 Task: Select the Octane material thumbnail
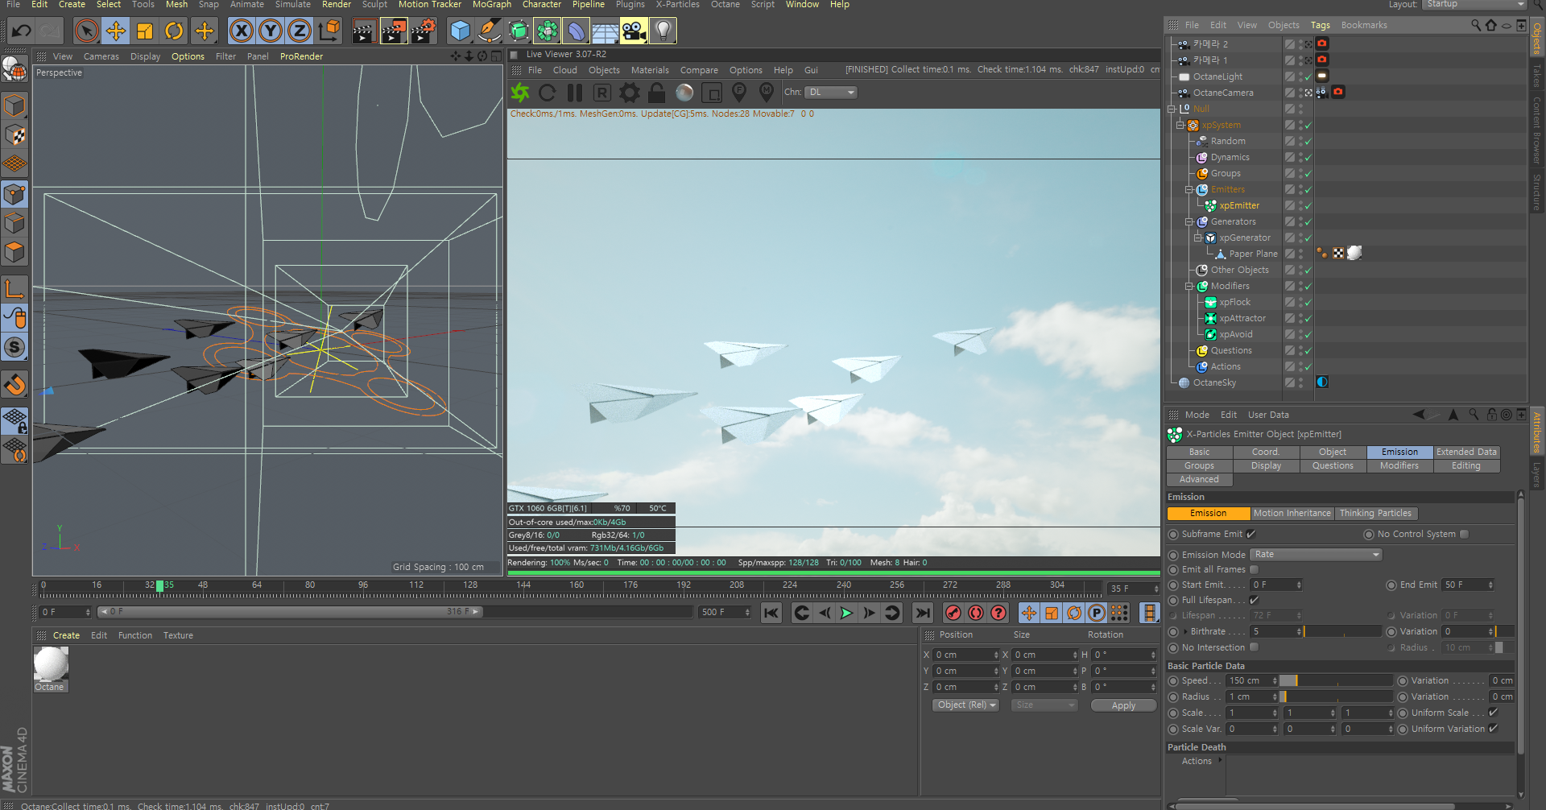point(51,664)
